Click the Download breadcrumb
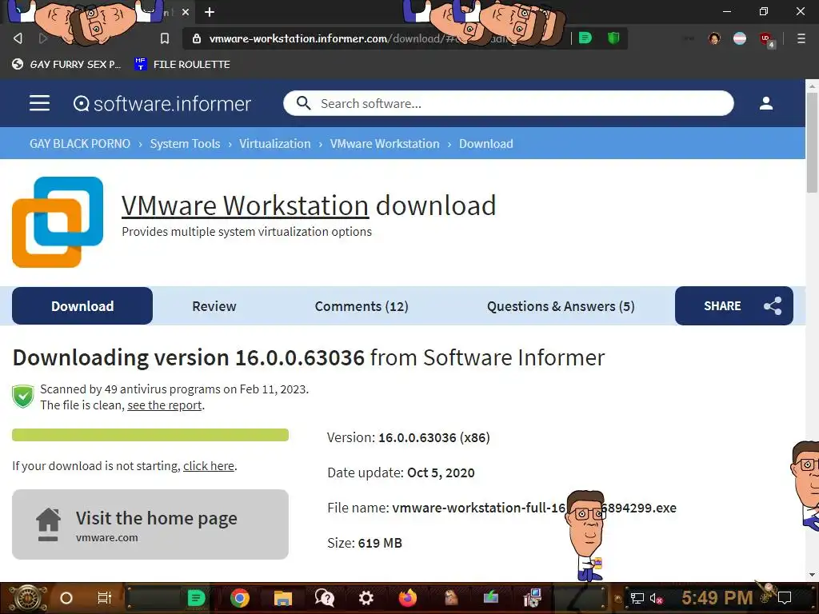The width and height of the screenshot is (819, 614). point(485,144)
